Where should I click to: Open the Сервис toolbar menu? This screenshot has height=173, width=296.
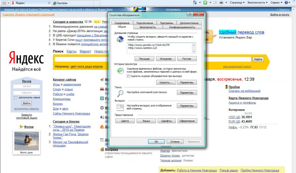[276, 3]
